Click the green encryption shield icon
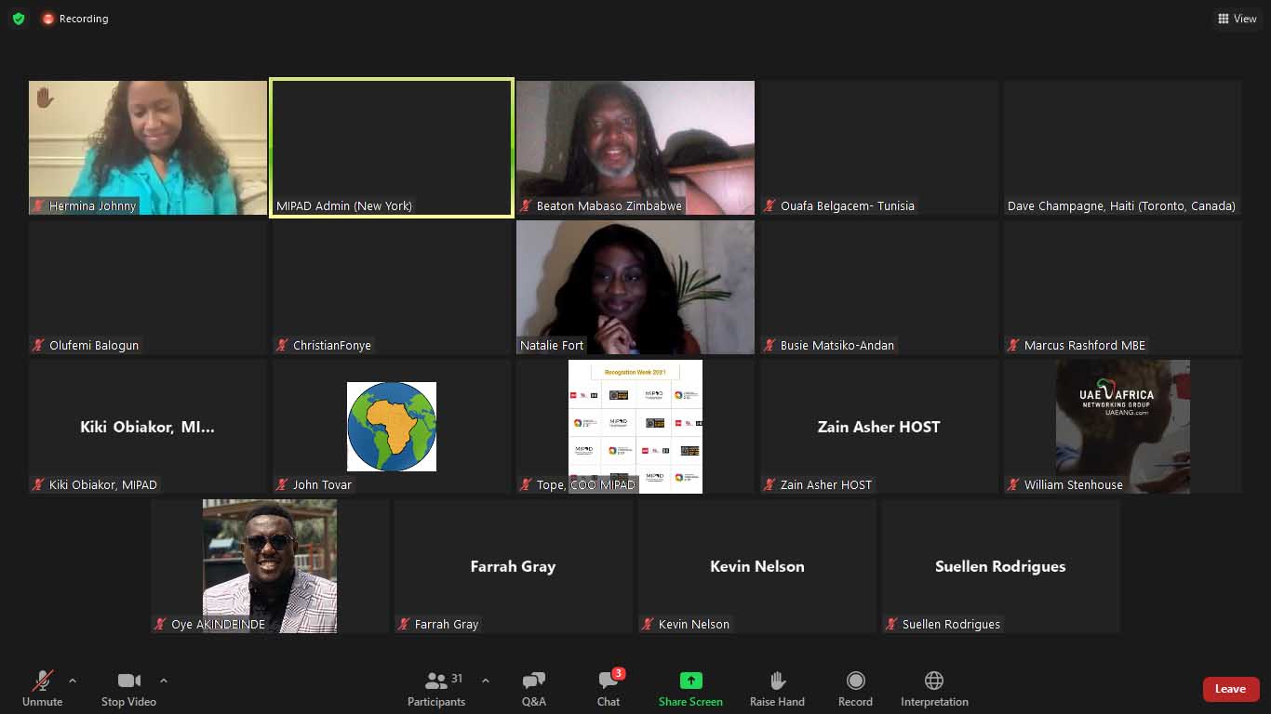This screenshot has height=714, width=1271. (19, 19)
